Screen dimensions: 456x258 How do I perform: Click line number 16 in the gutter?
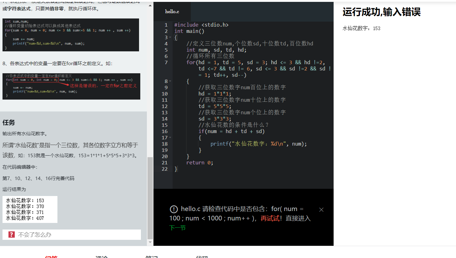[165, 131]
